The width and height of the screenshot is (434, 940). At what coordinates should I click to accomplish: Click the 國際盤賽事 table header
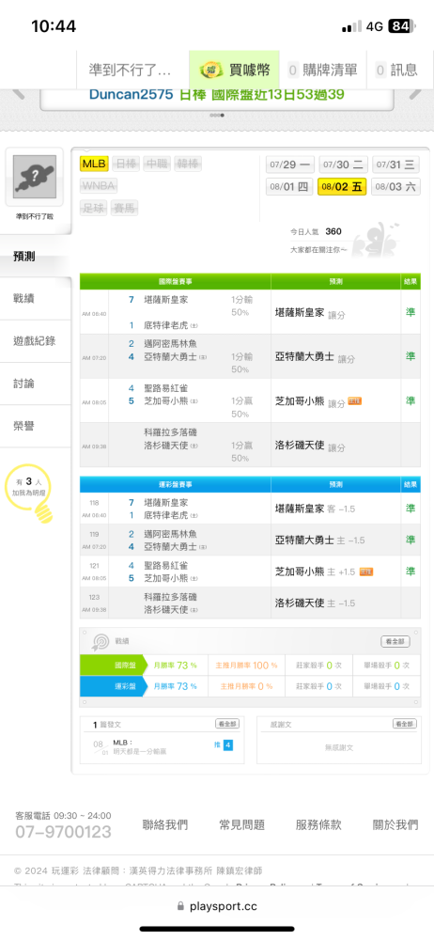pos(175,281)
